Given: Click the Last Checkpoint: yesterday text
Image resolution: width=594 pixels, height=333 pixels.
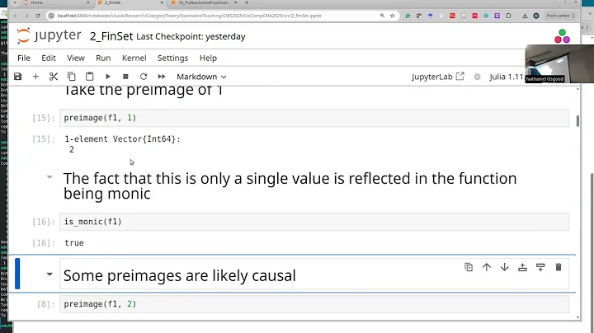Looking at the screenshot, I should coord(191,36).
